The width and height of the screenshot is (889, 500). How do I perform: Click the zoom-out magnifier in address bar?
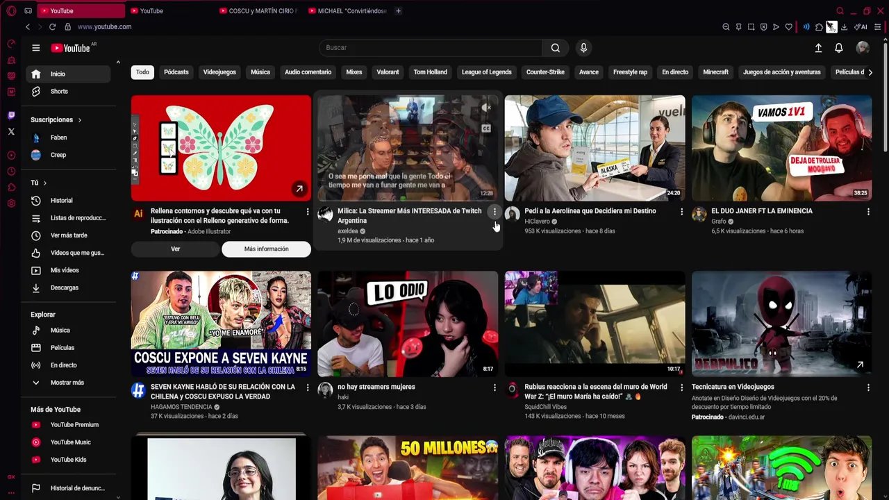(x=726, y=27)
